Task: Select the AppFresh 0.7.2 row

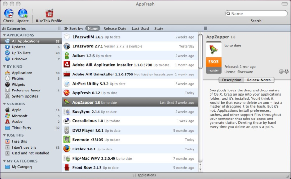Action: tap(130, 93)
